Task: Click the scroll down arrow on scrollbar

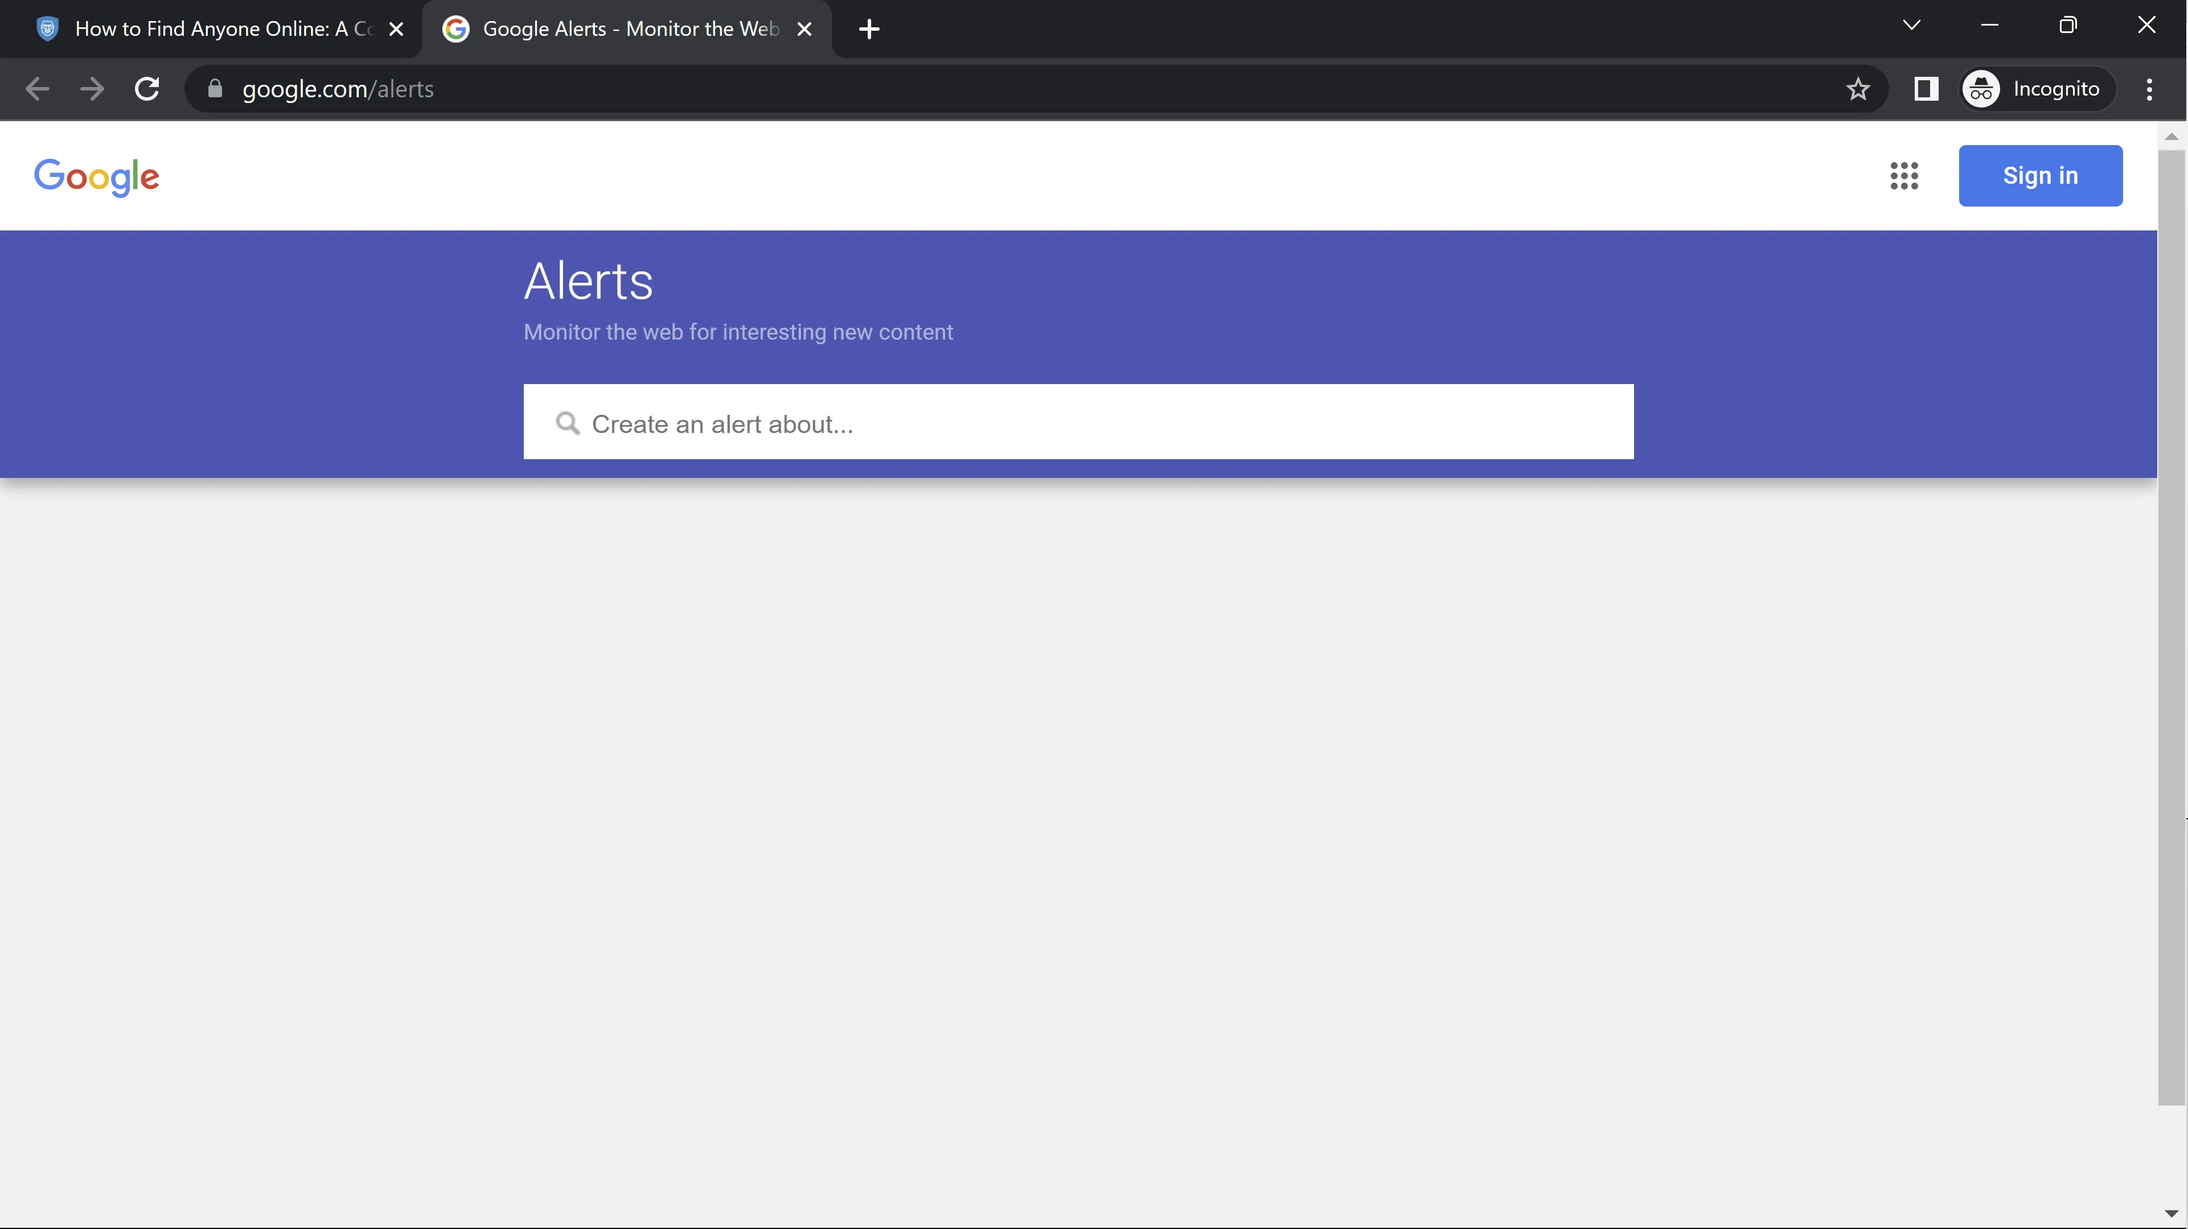Action: 2171,1214
